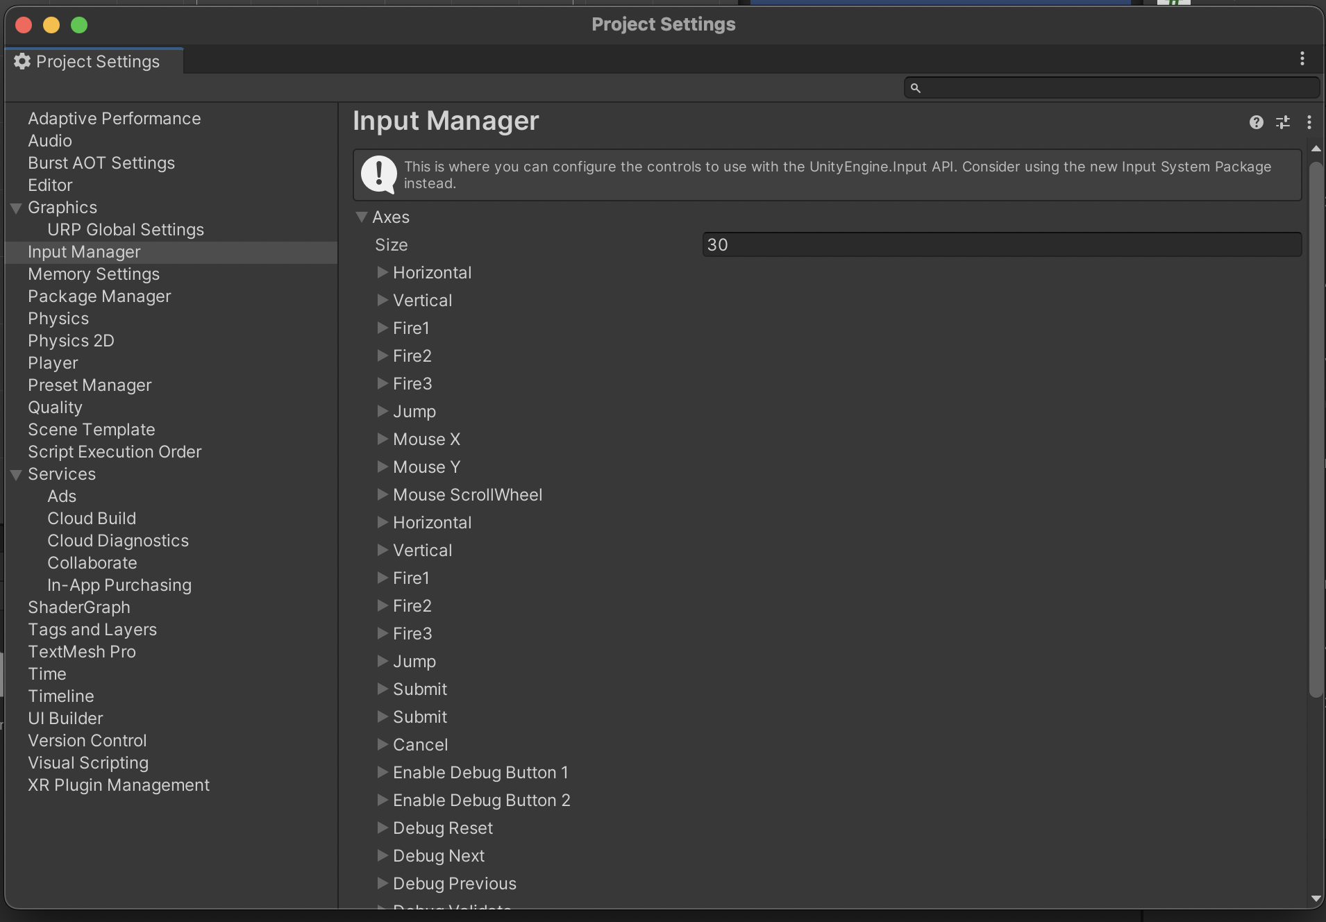
Task: Open Scene Template settings
Action: pos(92,430)
